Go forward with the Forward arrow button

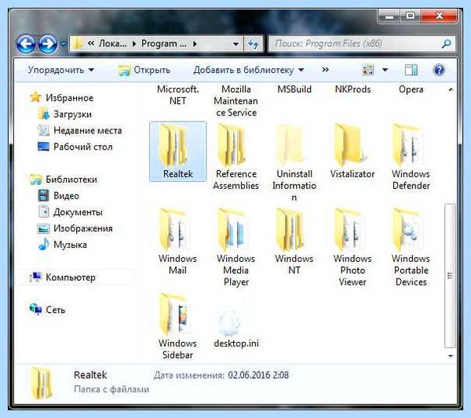(47, 44)
